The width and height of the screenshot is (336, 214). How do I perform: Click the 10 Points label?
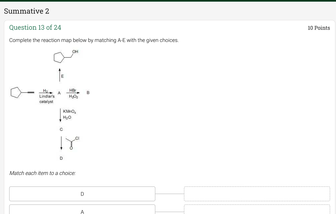[319, 28]
